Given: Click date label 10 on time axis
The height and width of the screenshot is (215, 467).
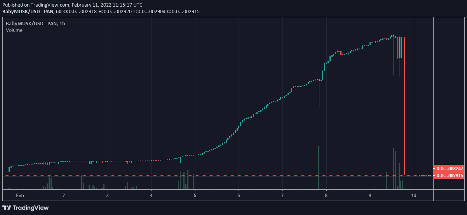Looking at the screenshot, I should [x=414, y=195].
